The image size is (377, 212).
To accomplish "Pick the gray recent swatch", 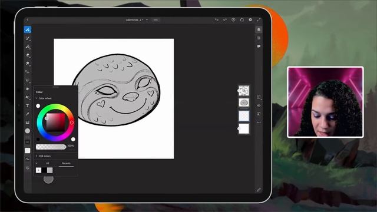I will click(x=49, y=170).
